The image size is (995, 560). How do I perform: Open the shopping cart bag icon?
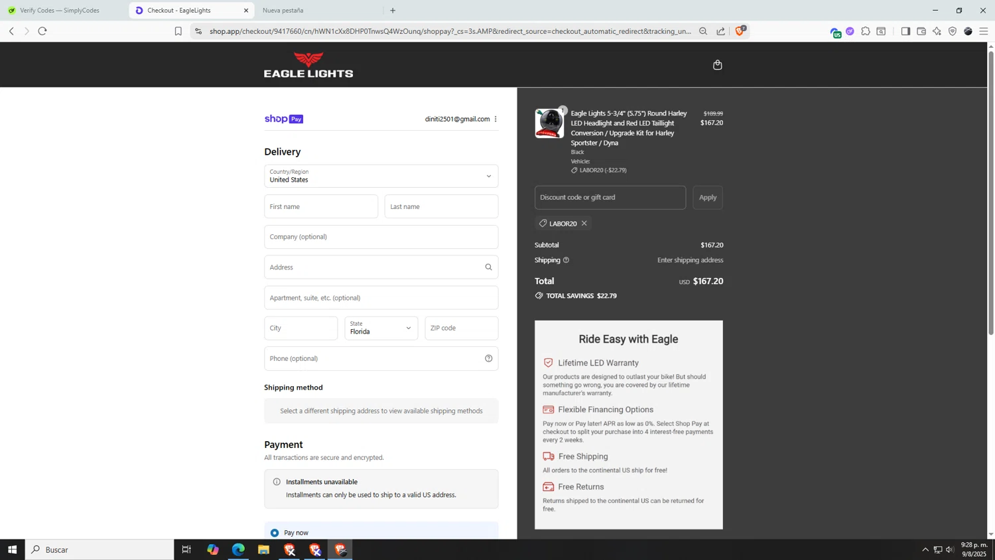(x=717, y=65)
